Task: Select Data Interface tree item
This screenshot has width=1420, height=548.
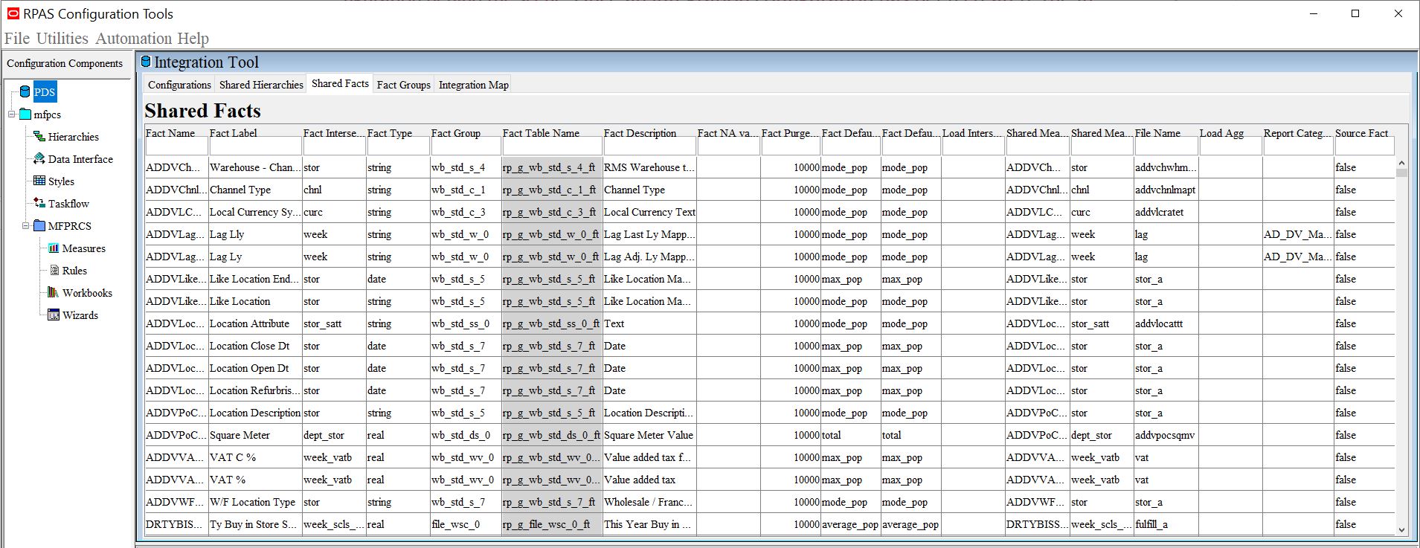Action: 80,159
